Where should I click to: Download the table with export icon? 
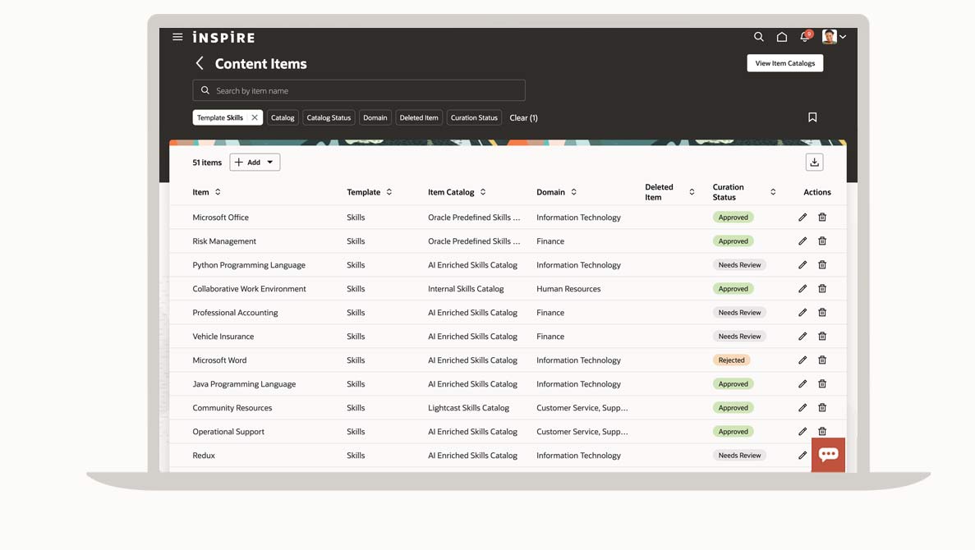814,163
